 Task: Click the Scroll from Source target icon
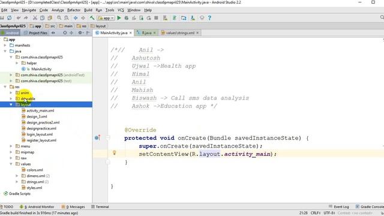[65, 32]
